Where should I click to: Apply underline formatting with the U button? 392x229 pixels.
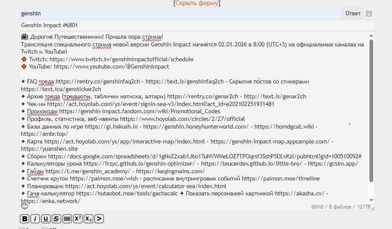(46, 219)
